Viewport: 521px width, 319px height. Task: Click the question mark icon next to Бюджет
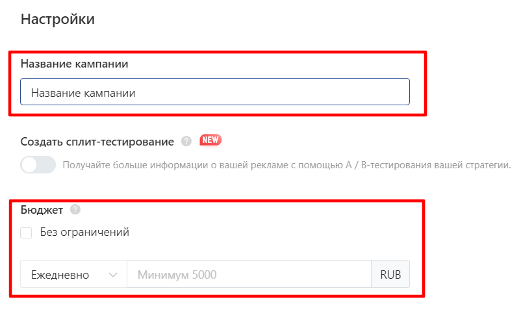coord(75,210)
